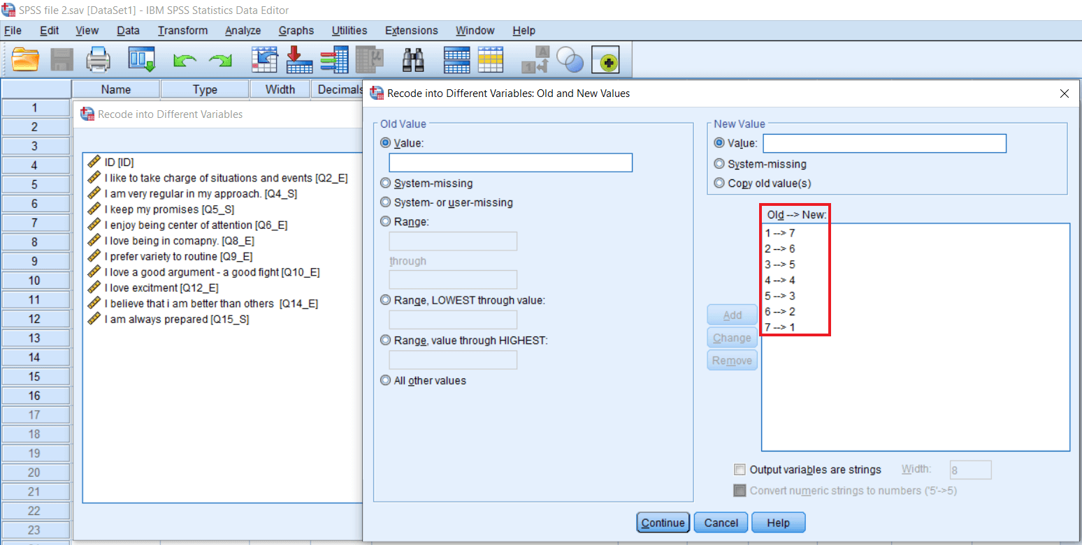Toggle the Value Labels toolbar icon

[x=535, y=60]
